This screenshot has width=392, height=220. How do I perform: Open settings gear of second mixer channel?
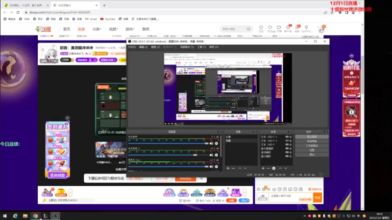(217, 155)
